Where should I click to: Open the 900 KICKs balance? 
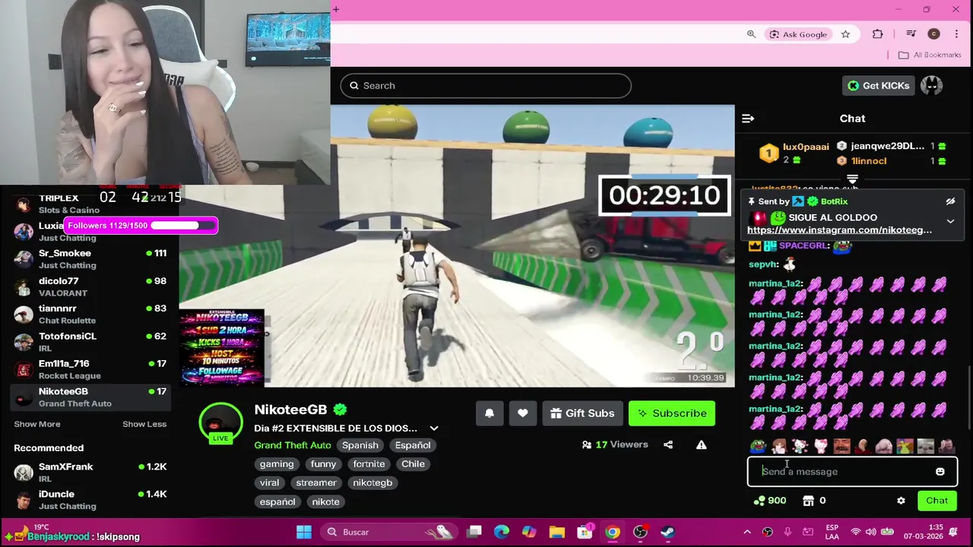pyautogui.click(x=769, y=501)
